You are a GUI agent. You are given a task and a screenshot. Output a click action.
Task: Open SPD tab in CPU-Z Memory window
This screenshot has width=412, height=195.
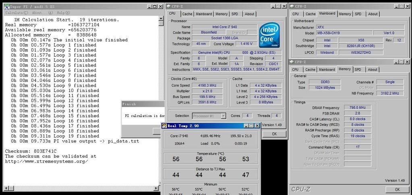coord(358,70)
